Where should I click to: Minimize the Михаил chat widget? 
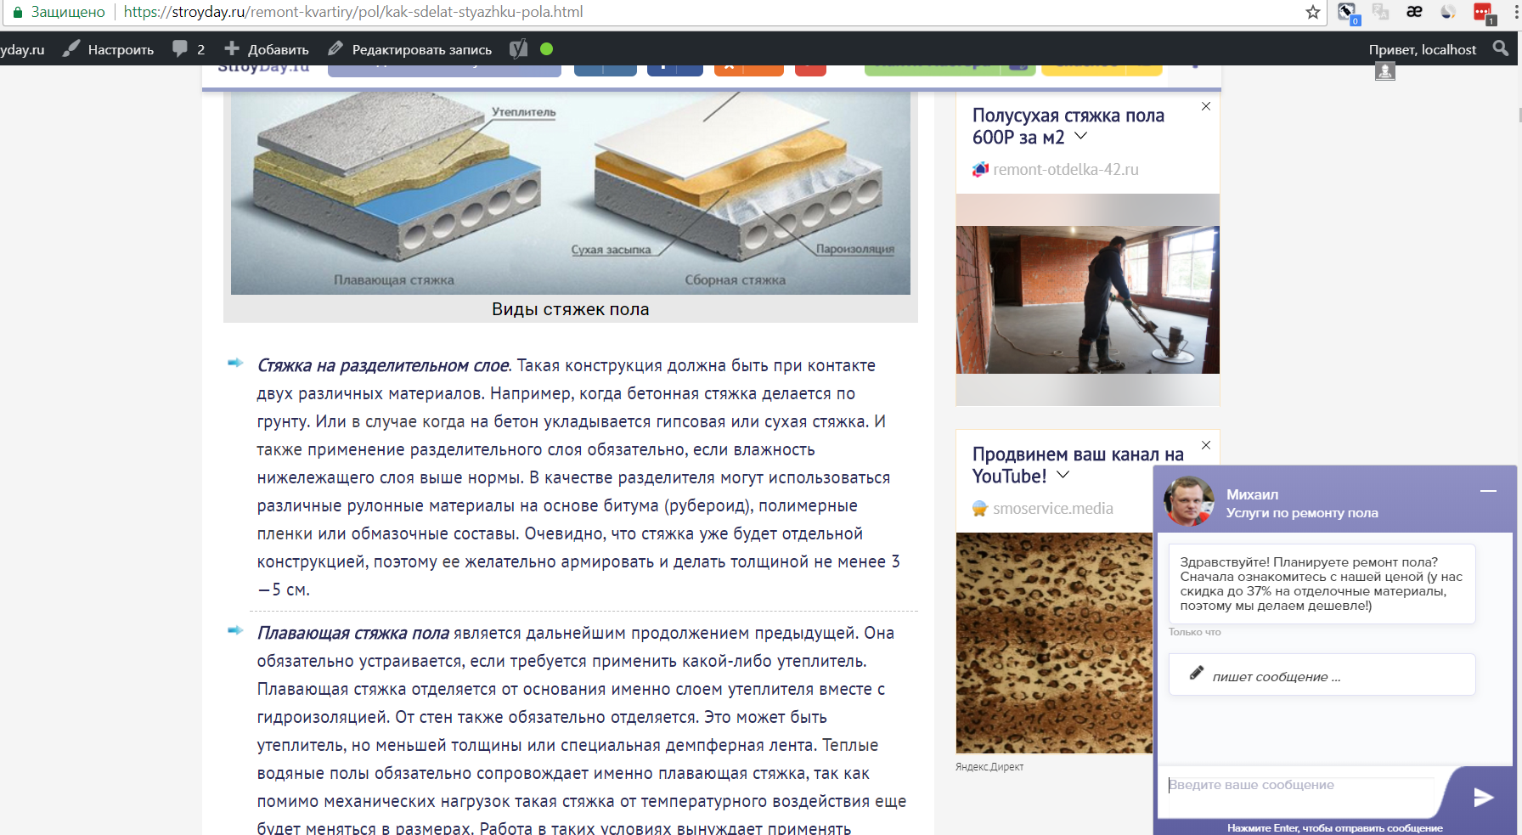coord(1488,491)
